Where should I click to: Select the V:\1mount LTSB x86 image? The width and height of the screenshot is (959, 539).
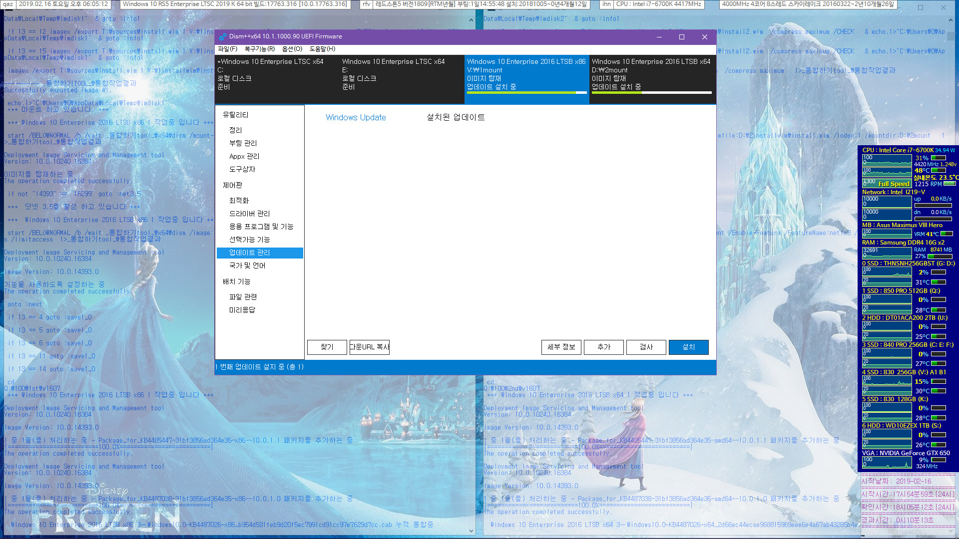point(527,79)
